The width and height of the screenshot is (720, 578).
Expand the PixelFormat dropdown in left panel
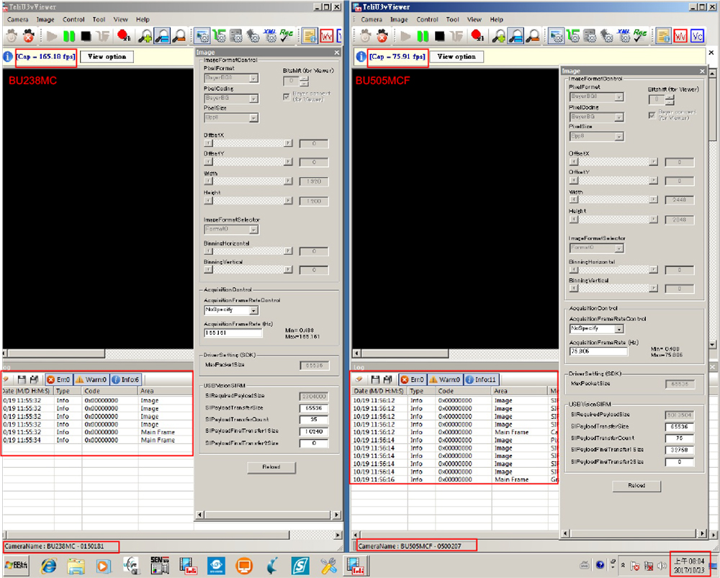[x=231, y=78]
